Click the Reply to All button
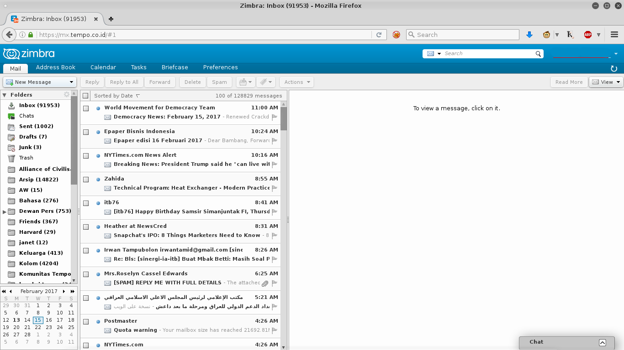The width and height of the screenshot is (624, 350). click(124, 82)
